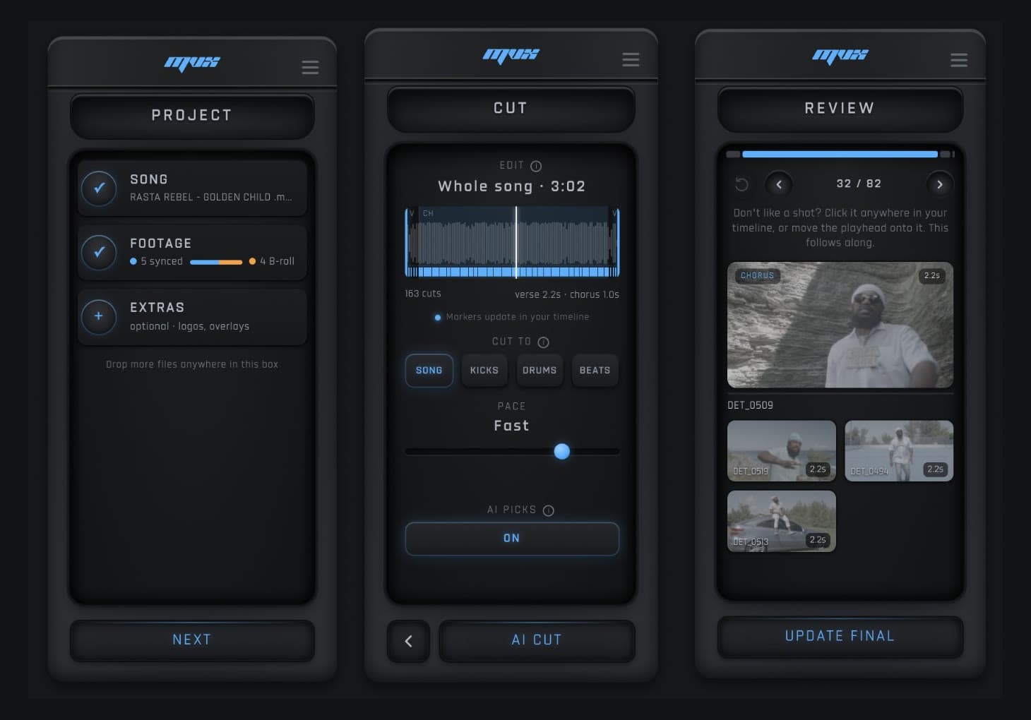
Task: Open the EXTRAS row
Action: coord(192,316)
